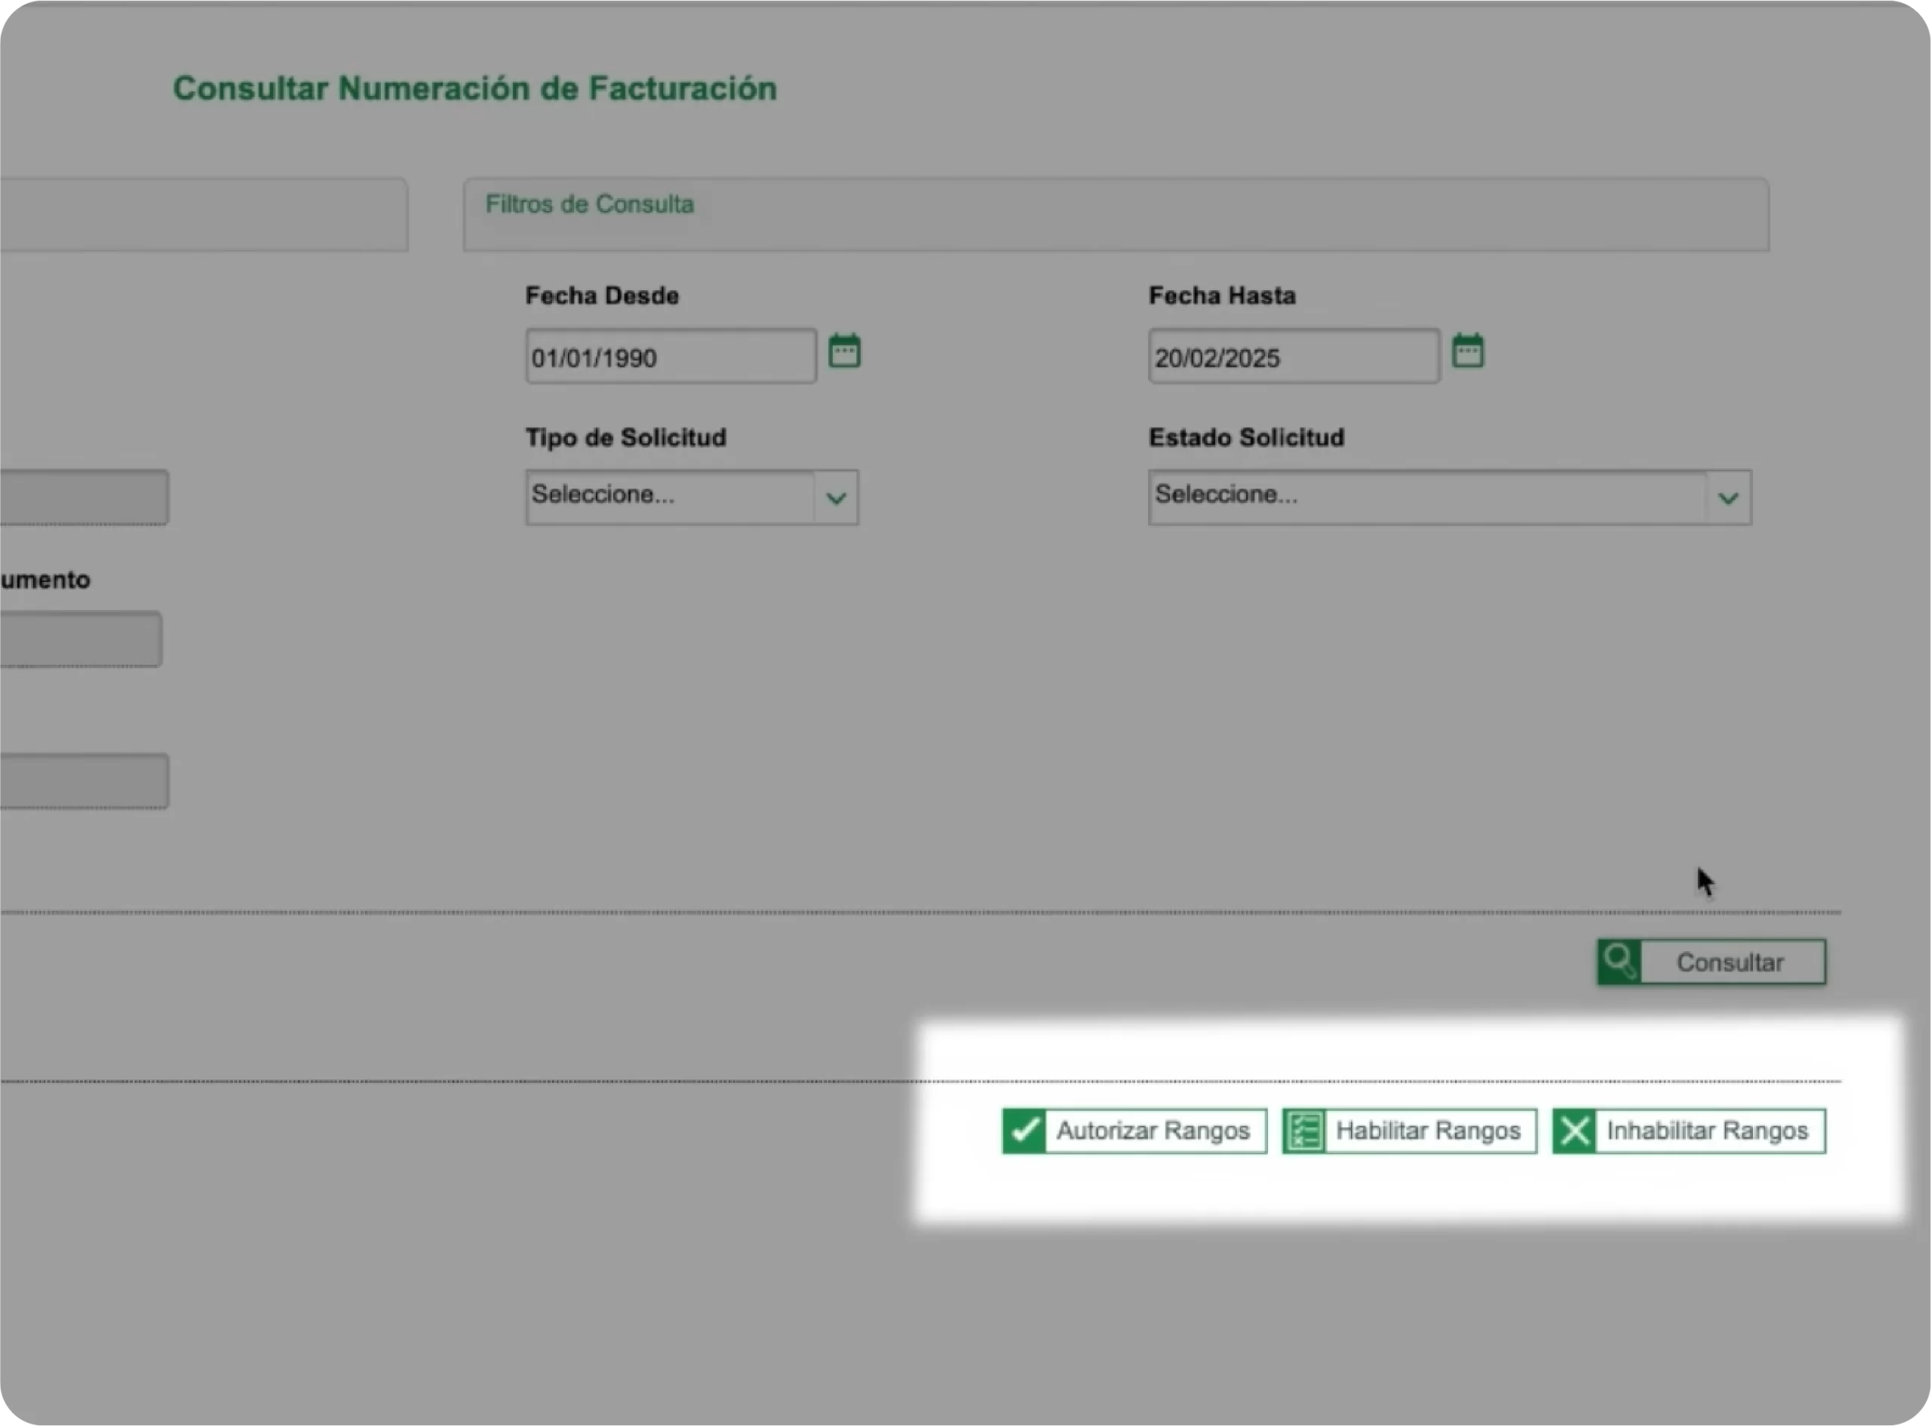Click the Autorizar Rangos button
Image resolution: width=1931 pixels, height=1426 pixels.
click(1134, 1131)
